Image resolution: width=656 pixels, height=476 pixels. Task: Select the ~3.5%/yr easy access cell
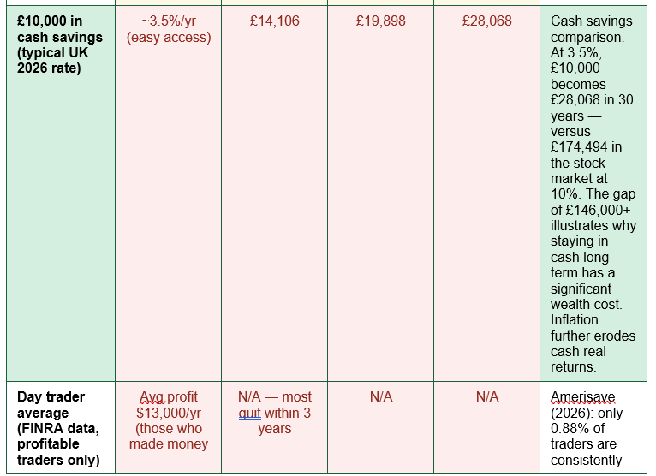168,193
